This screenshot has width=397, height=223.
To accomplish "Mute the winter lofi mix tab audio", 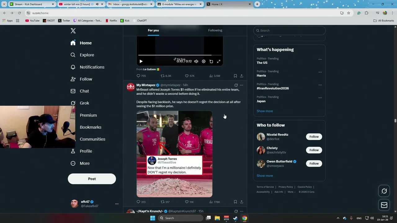I will click(97, 4).
